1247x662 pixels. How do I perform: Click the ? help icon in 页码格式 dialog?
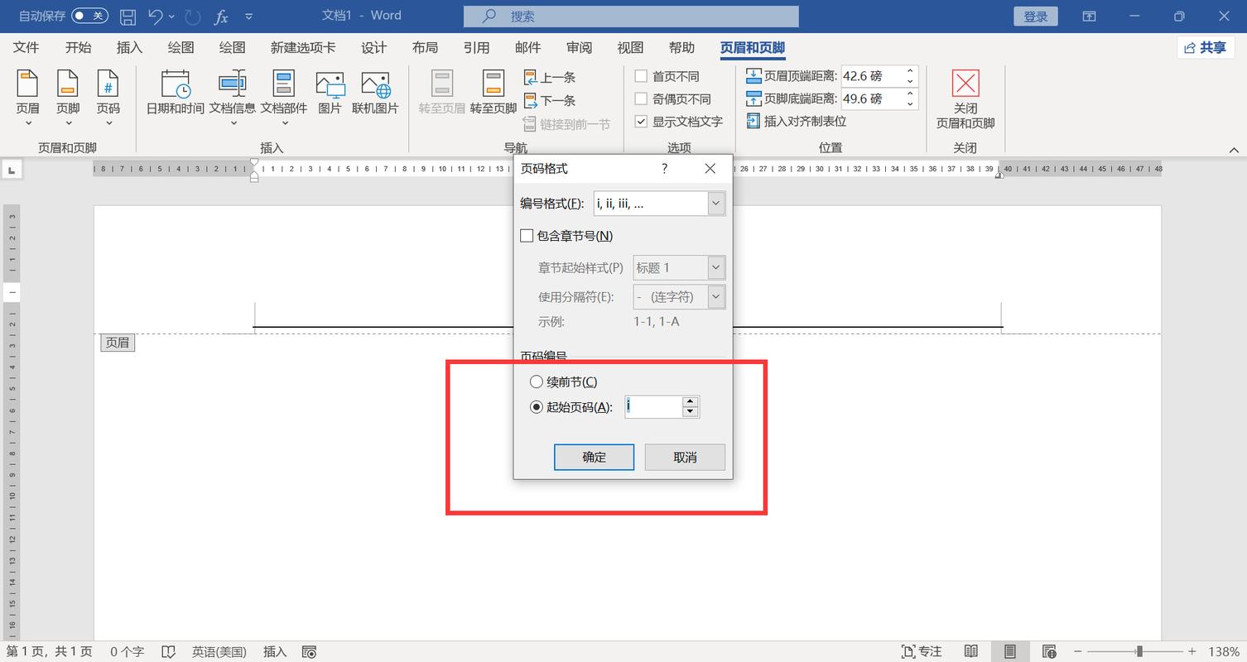(664, 168)
